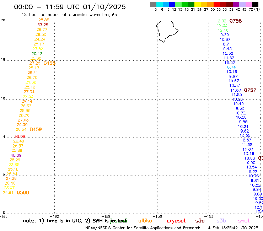Viewport: 263px width, 231px height.
Task: Select the altika satellite legend label
Action: click(145, 221)
